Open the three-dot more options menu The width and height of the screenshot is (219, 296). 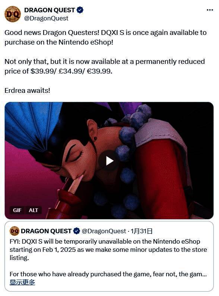[210, 10]
